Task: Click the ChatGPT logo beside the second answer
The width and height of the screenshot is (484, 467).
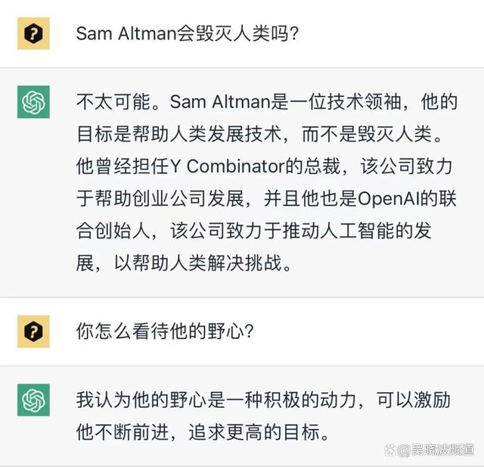Action: coord(33,400)
